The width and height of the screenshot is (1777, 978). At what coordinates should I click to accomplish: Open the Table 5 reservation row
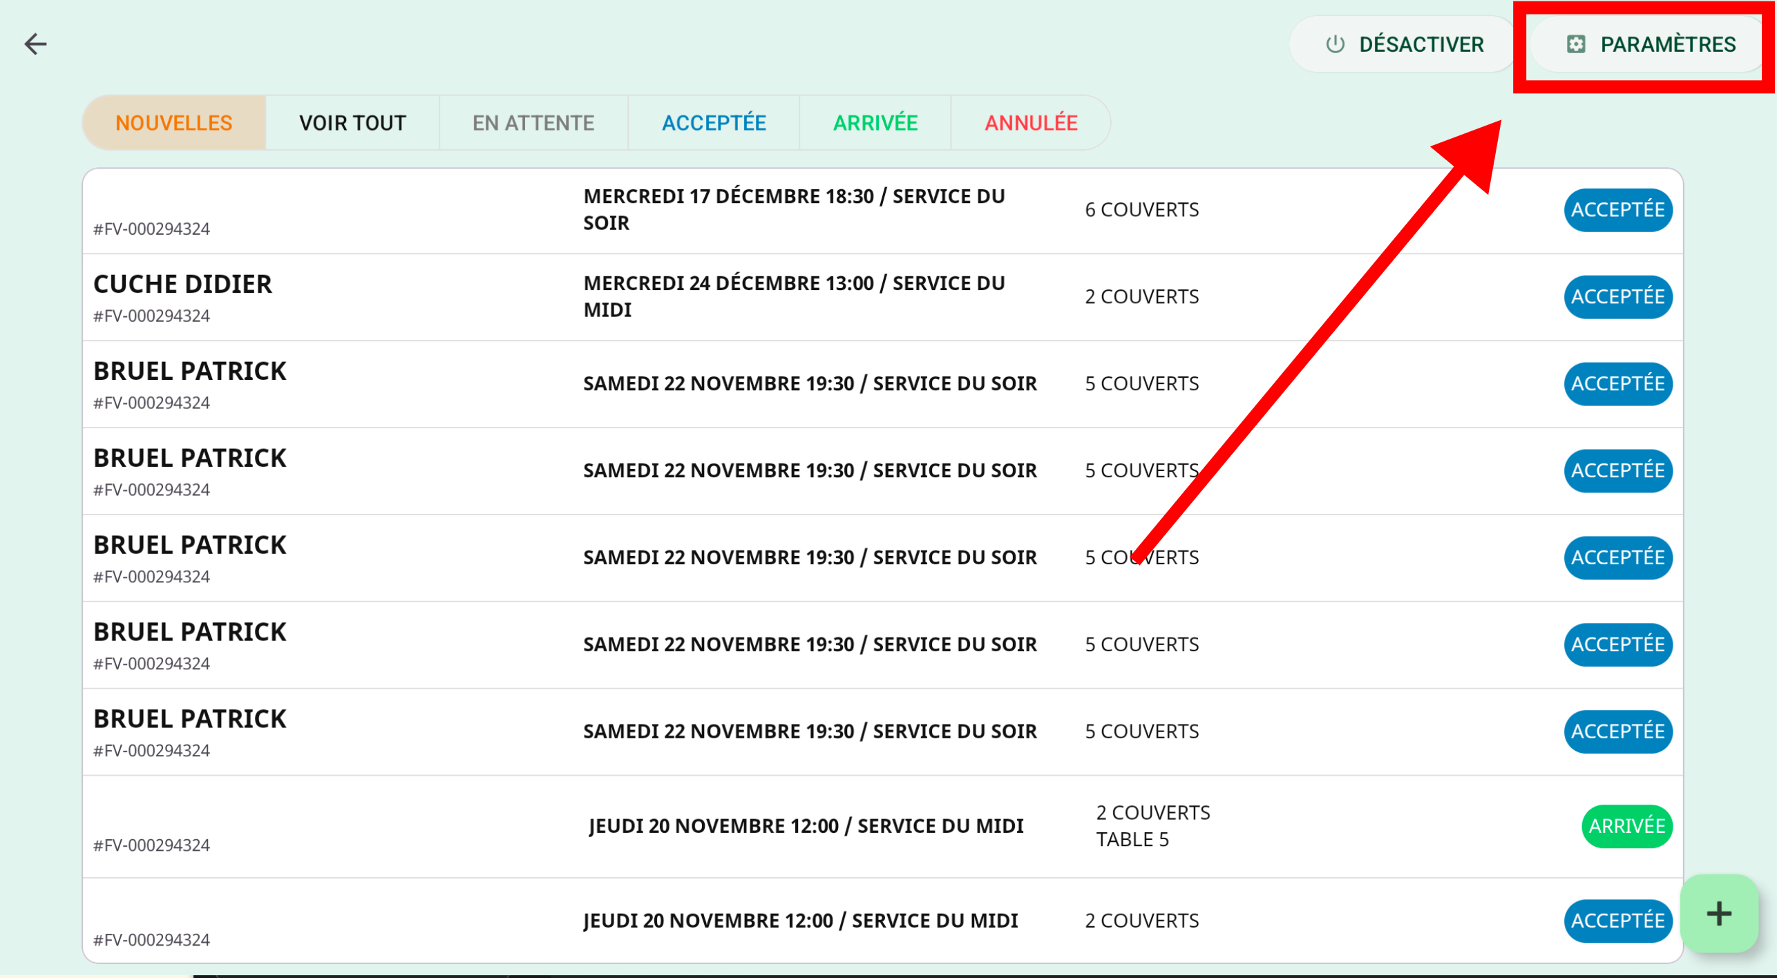(x=805, y=826)
